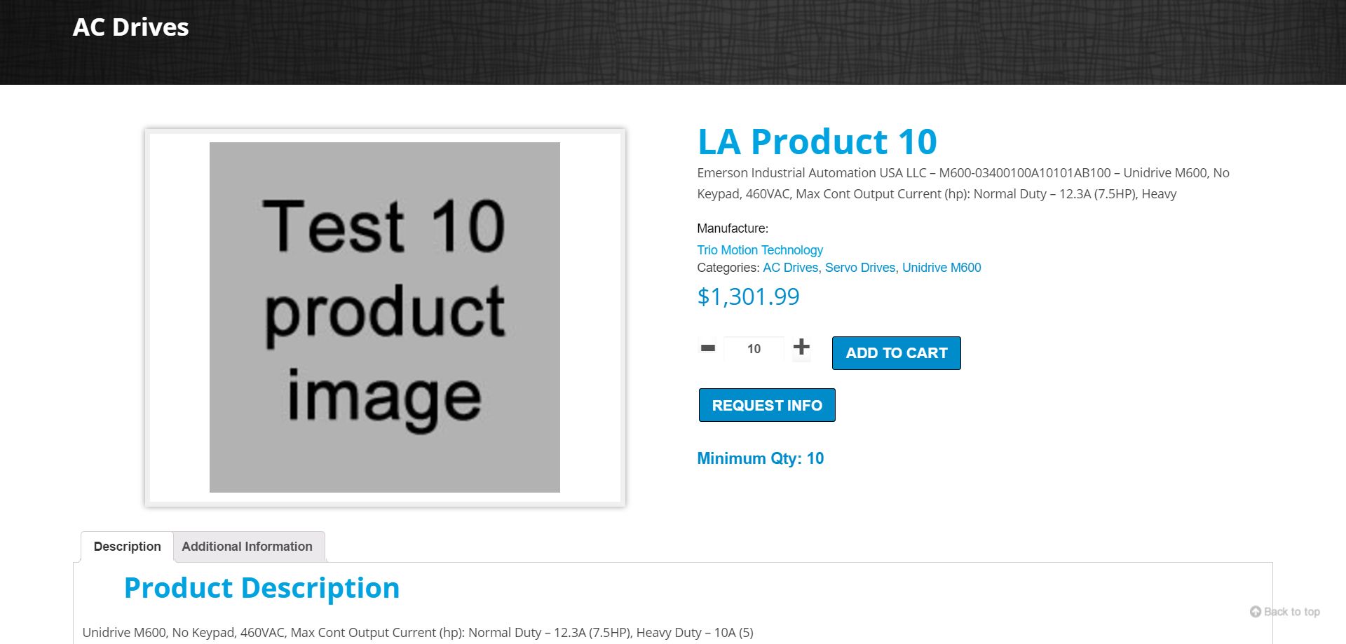The width and height of the screenshot is (1346, 644).
Task: Click the Test 10 product image
Action: click(x=385, y=317)
